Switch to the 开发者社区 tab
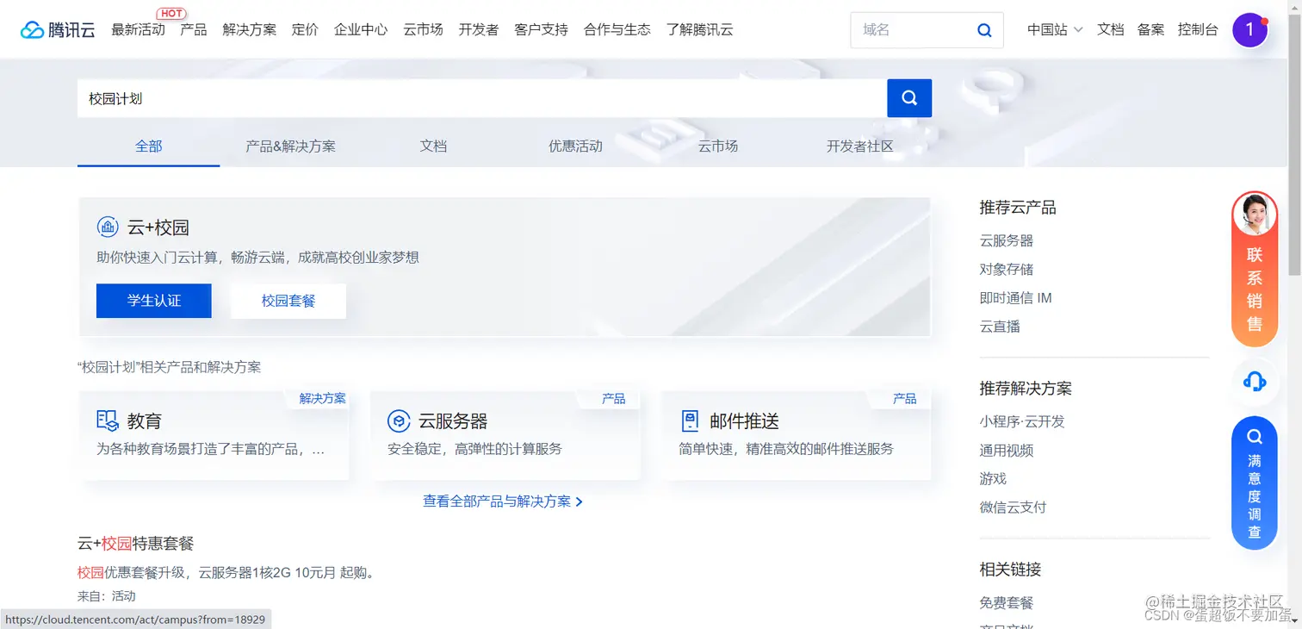The height and width of the screenshot is (629, 1302). [x=860, y=146]
